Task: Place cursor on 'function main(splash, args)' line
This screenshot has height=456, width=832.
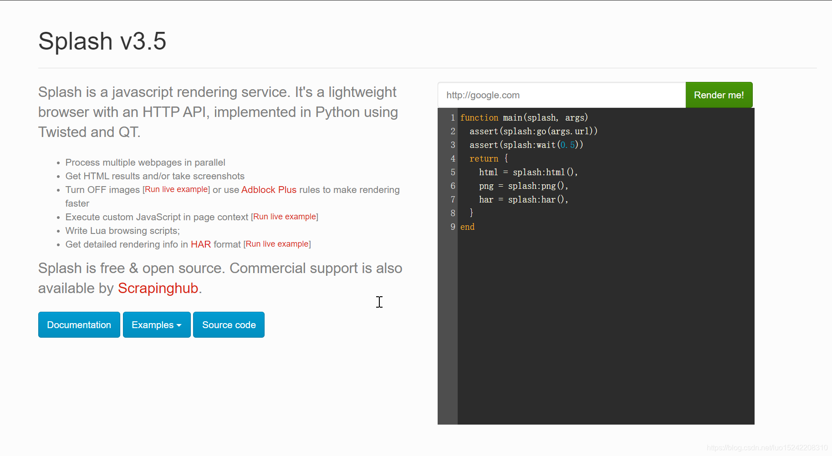Action: point(524,117)
